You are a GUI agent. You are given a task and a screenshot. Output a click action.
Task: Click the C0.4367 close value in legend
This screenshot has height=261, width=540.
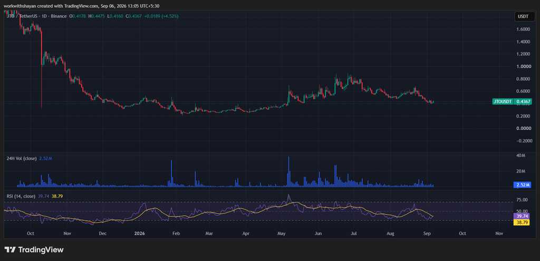pyautogui.click(x=134, y=16)
